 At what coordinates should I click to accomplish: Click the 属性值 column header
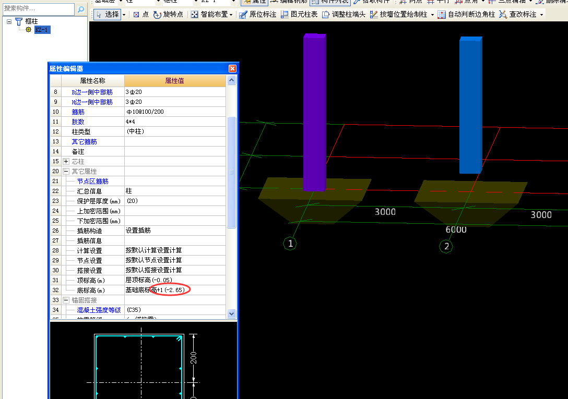pos(174,81)
